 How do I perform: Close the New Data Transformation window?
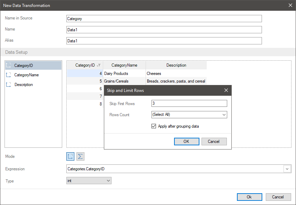click(x=290, y=5)
